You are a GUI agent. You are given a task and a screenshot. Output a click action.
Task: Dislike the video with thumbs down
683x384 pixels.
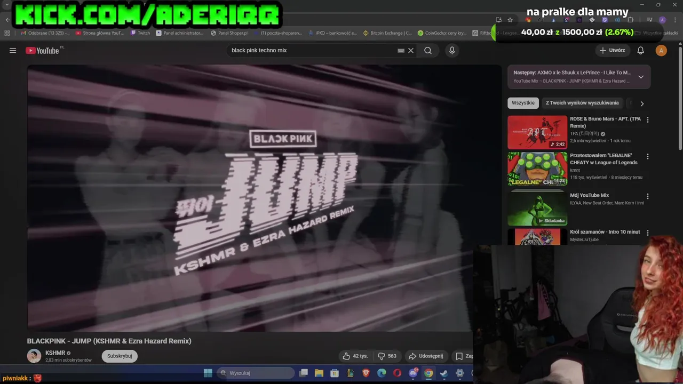click(x=387, y=356)
